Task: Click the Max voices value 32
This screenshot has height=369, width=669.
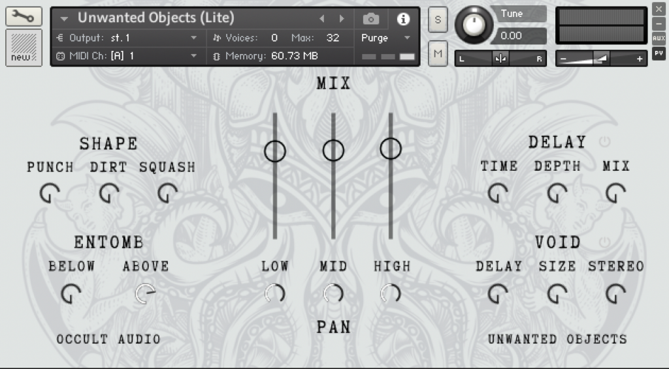Action: 333,38
